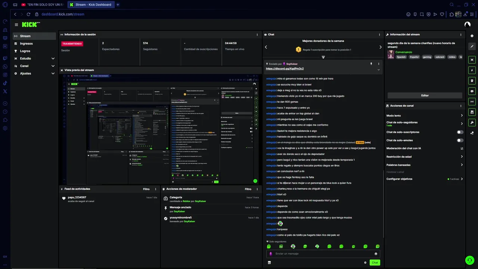The height and width of the screenshot is (269, 478).
Task: Click the Kick logo
Action: tap(31, 25)
